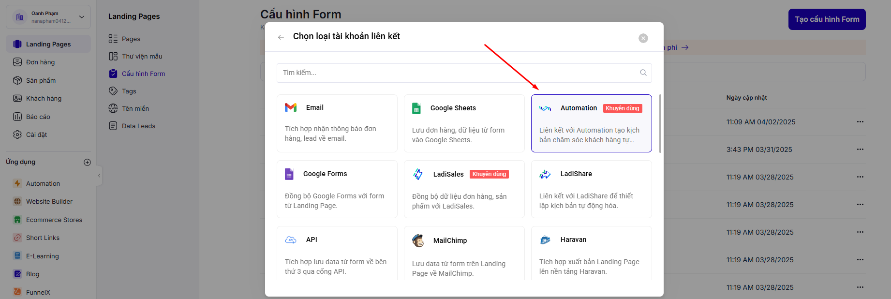This screenshot has width=891, height=299.
Task: Select the Automation recommended integration
Action: tap(591, 123)
